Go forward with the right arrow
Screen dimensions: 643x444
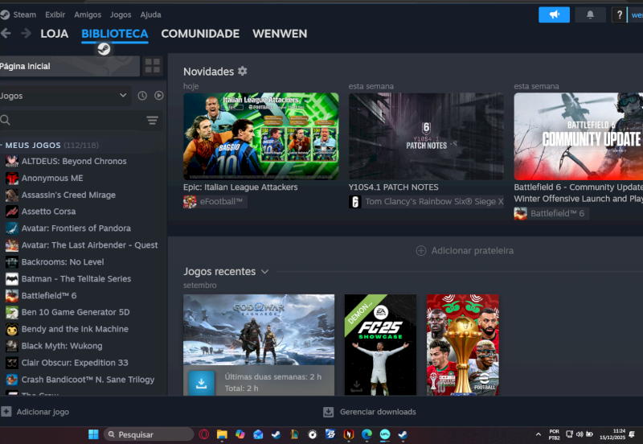click(26, 33)
